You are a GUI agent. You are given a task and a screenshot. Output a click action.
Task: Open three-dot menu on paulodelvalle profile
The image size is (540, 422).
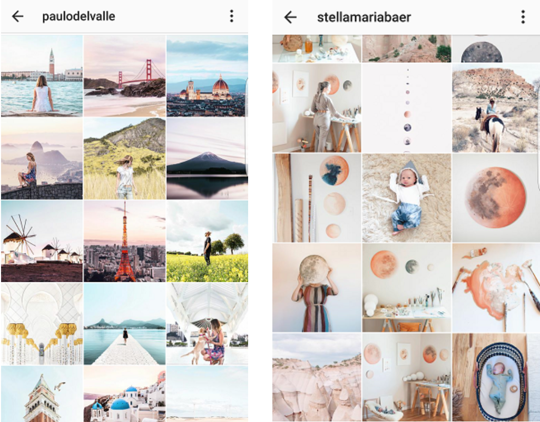click(231, 16)
